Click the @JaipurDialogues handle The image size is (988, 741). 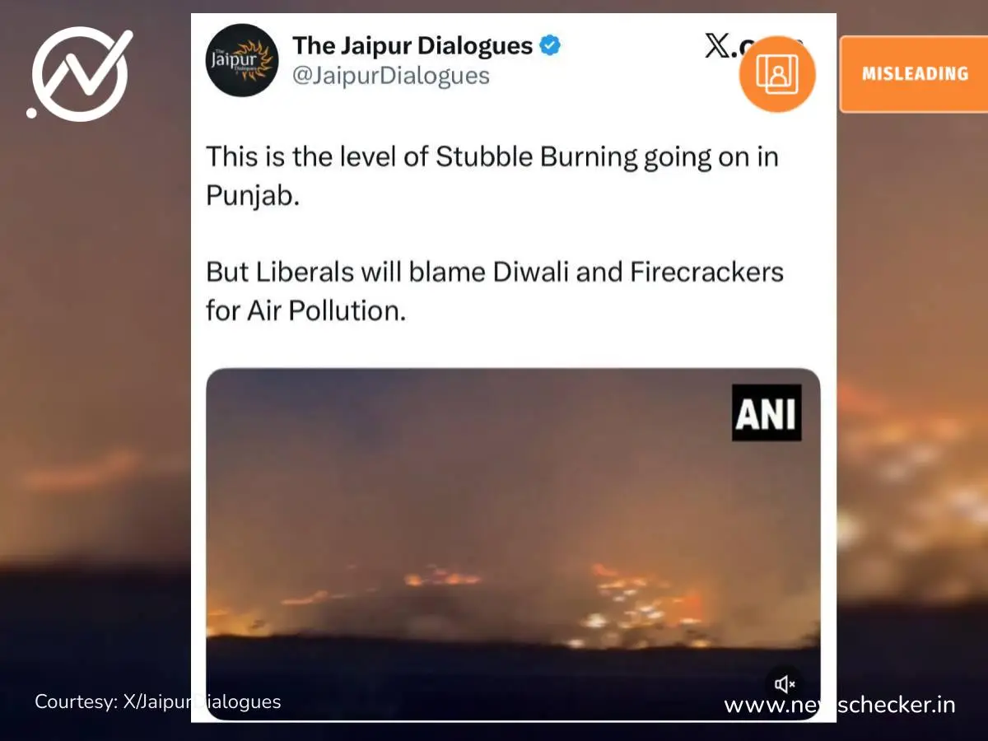(x=391, y=77)
